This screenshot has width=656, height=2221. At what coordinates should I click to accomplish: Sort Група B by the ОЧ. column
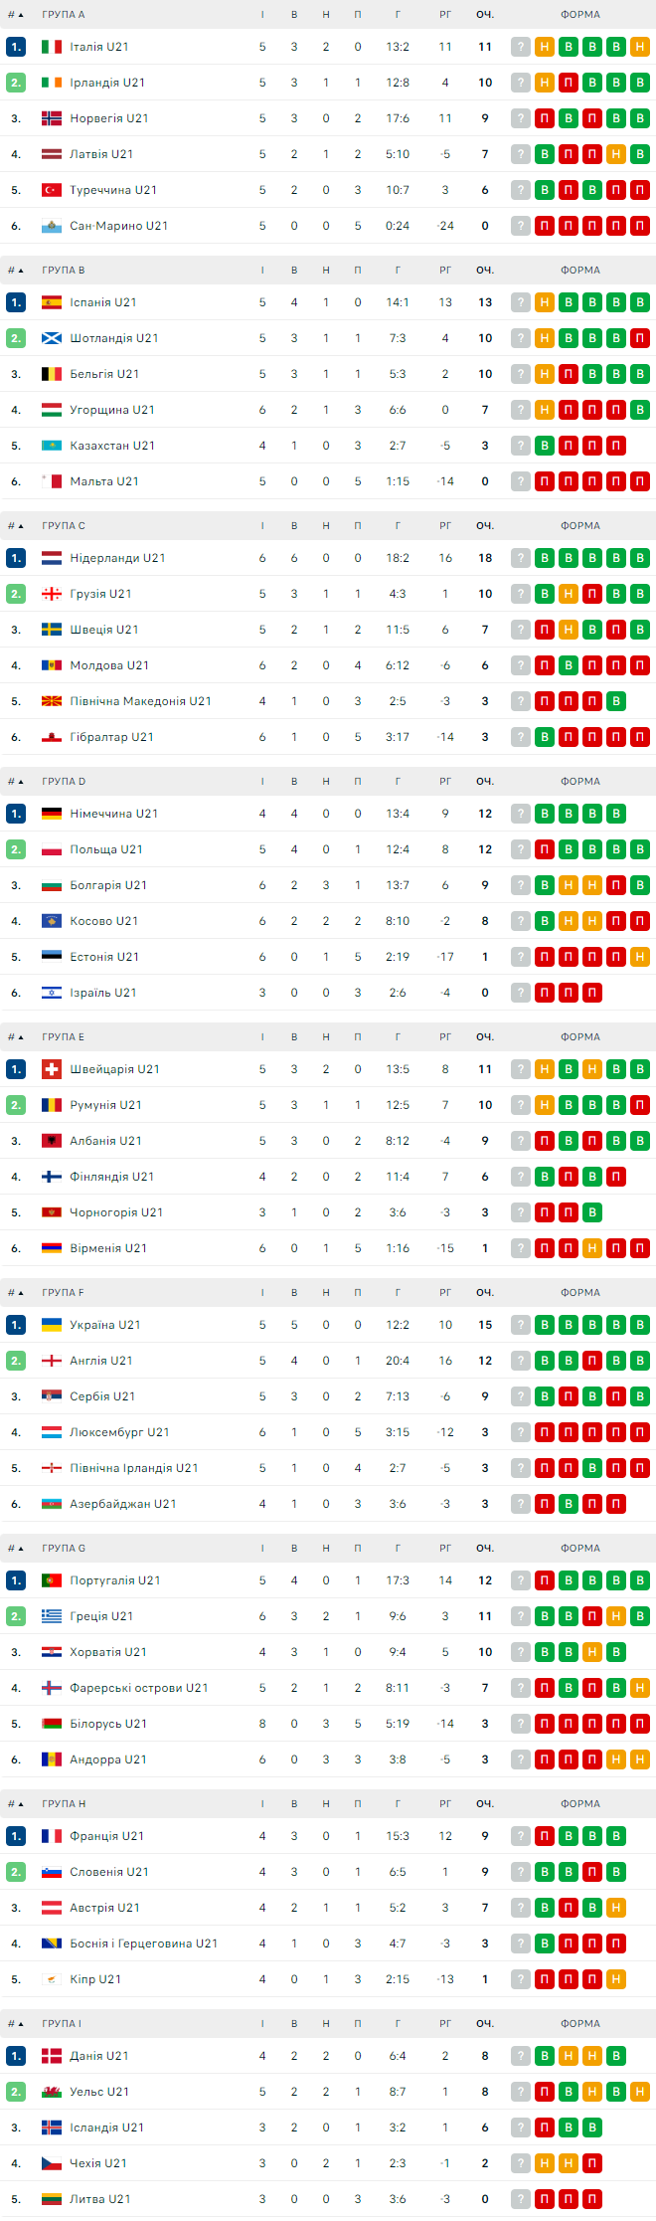click(x=485, y=271)
